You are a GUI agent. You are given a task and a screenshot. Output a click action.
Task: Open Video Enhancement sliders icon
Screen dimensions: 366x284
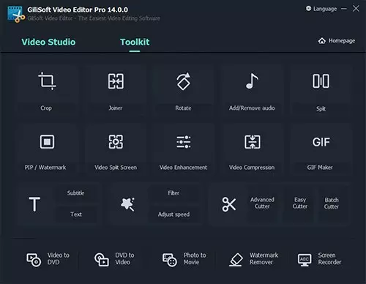tap(184, 142)
